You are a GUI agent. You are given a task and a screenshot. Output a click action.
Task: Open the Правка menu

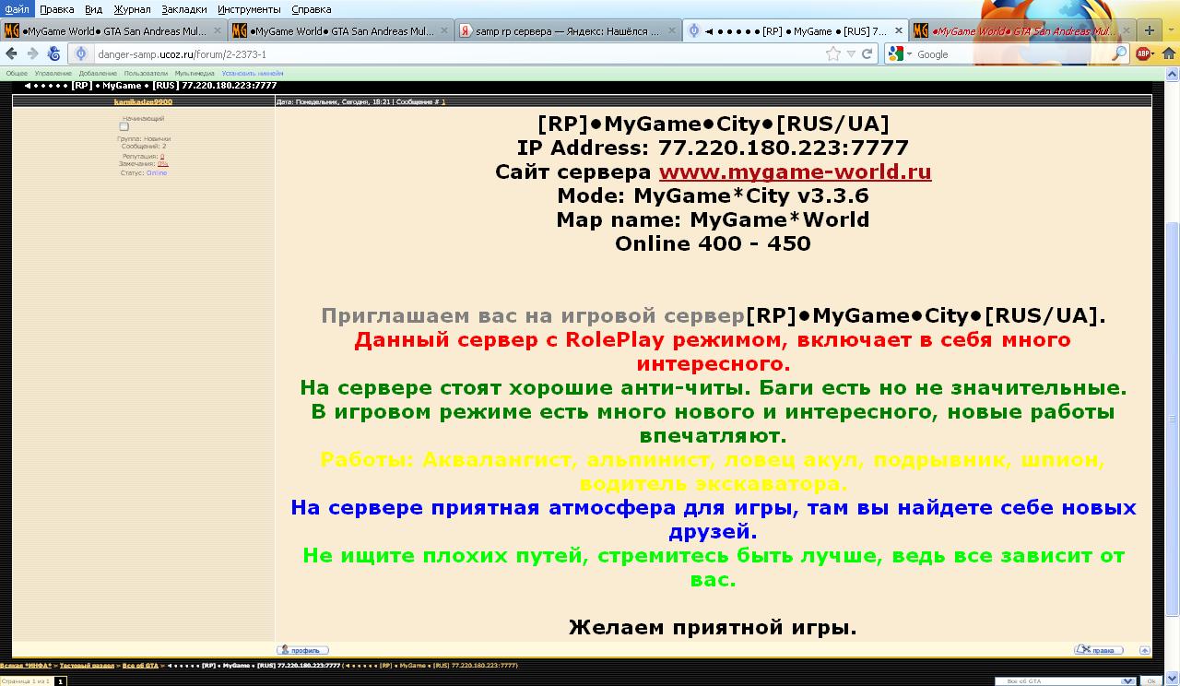(57, 9)
